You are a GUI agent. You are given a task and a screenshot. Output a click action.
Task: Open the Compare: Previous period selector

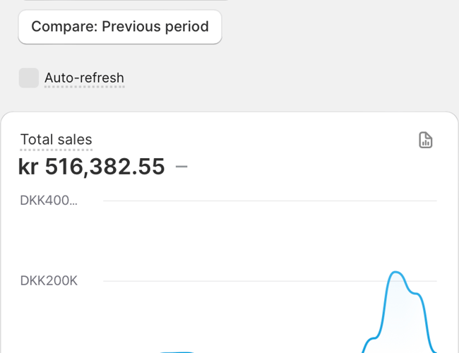click(x=120, y=28)
